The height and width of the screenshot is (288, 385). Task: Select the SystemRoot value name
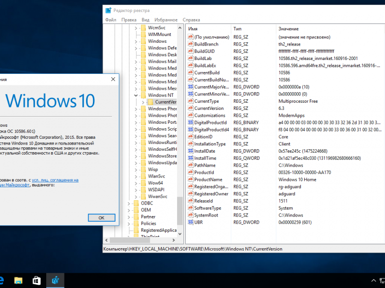[x=206, y=215]
